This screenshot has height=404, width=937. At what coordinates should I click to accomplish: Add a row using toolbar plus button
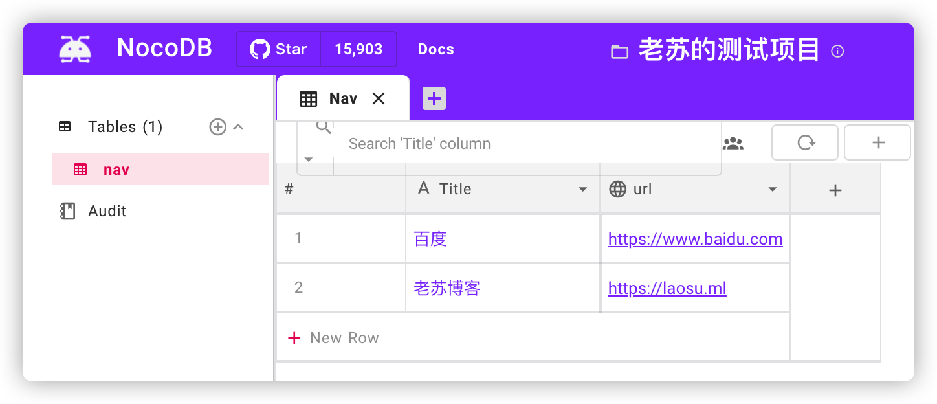pos(877,142)
